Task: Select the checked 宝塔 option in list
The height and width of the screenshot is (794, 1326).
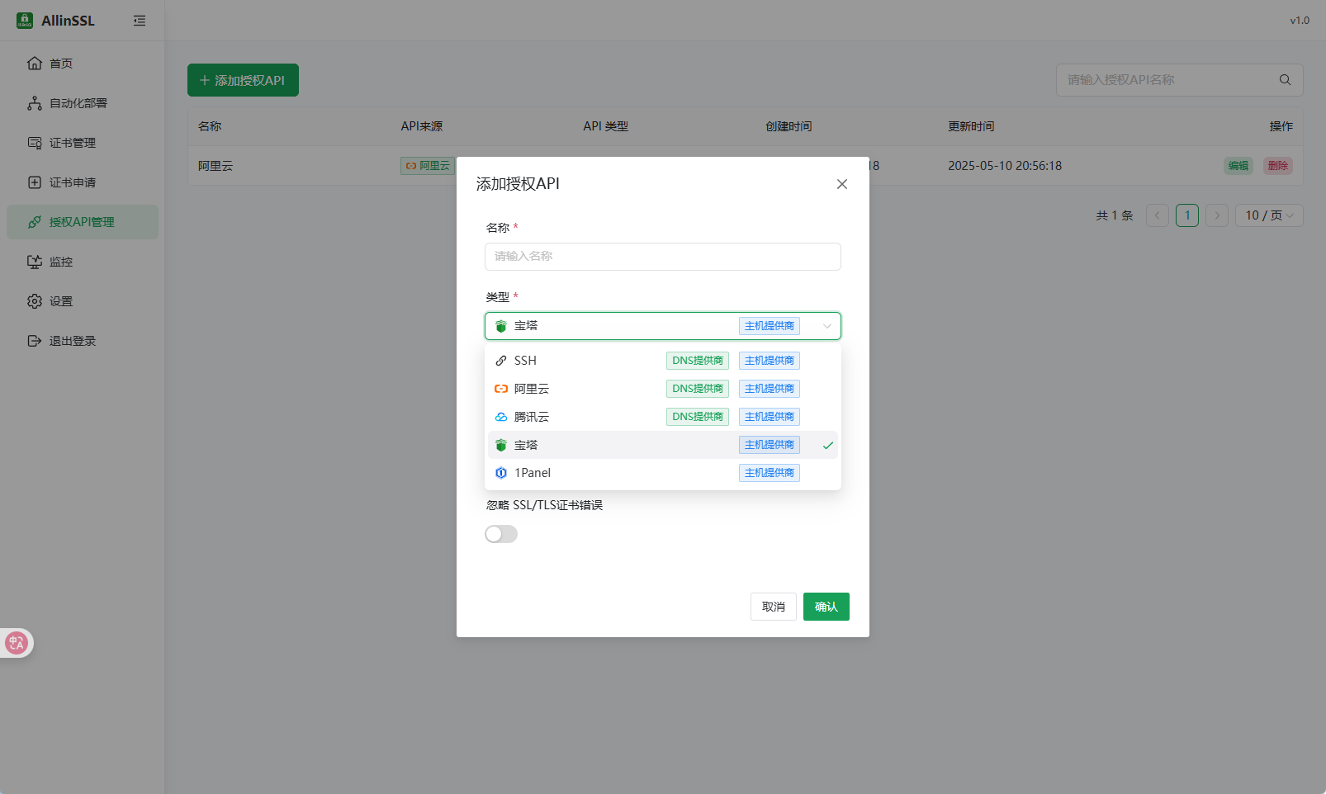Action: tap(663, 445)
